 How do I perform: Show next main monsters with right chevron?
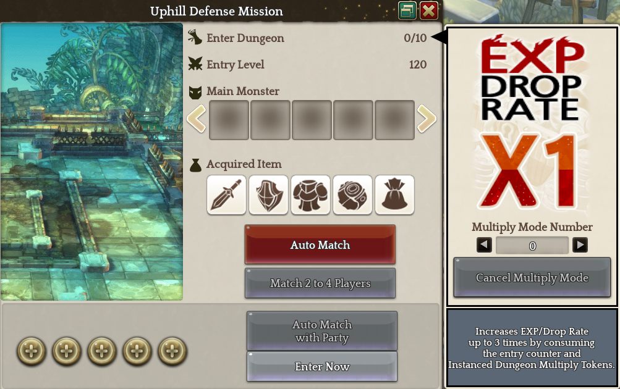point(427,119)
